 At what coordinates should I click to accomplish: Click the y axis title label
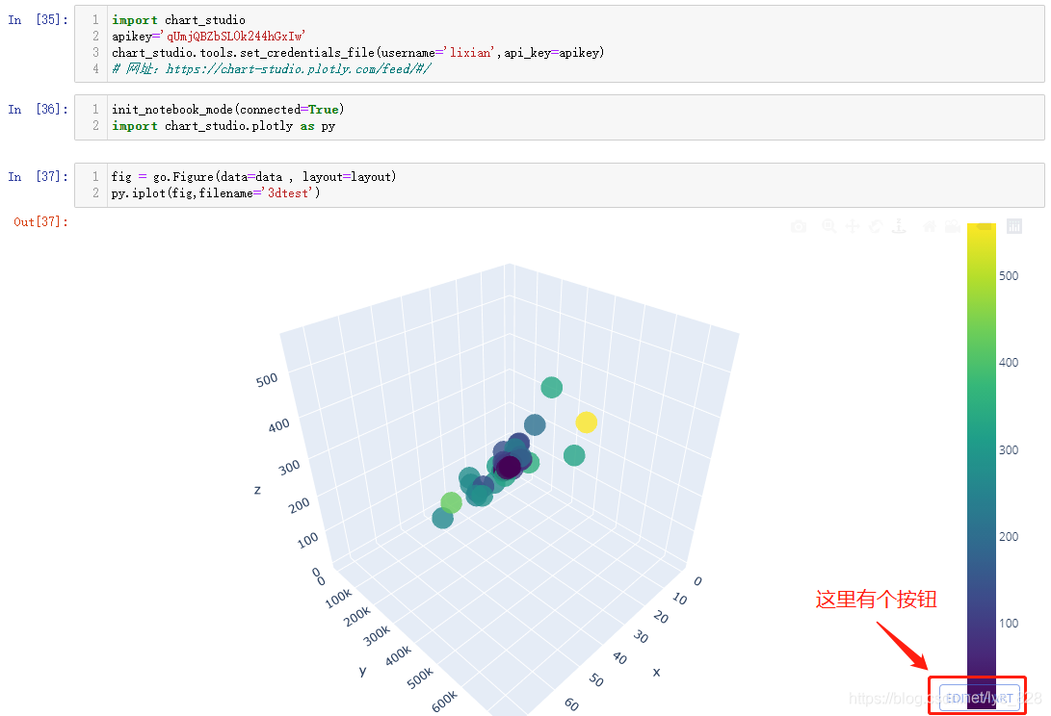[362, 671]
